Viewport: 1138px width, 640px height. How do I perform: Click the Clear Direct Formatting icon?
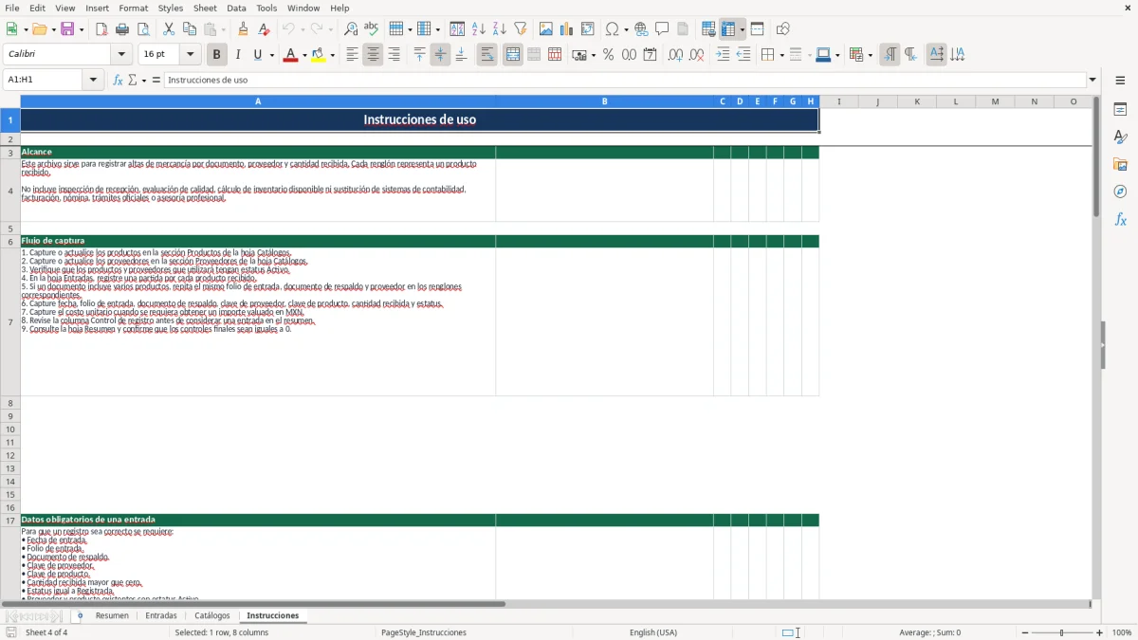pyautogui.click(x=264, y=29)
